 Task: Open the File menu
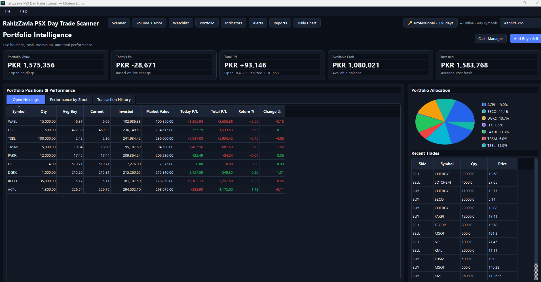(7, 11)
